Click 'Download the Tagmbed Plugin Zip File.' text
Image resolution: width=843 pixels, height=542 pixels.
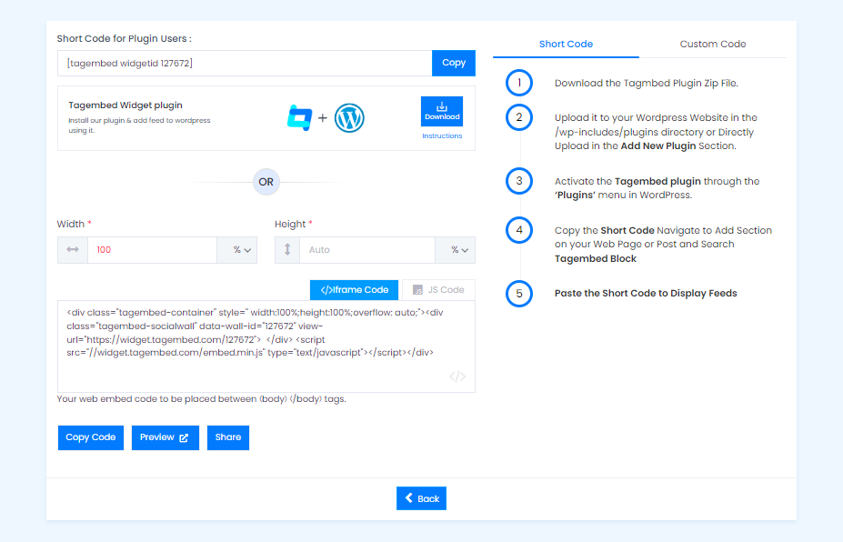tap(647, 84)
